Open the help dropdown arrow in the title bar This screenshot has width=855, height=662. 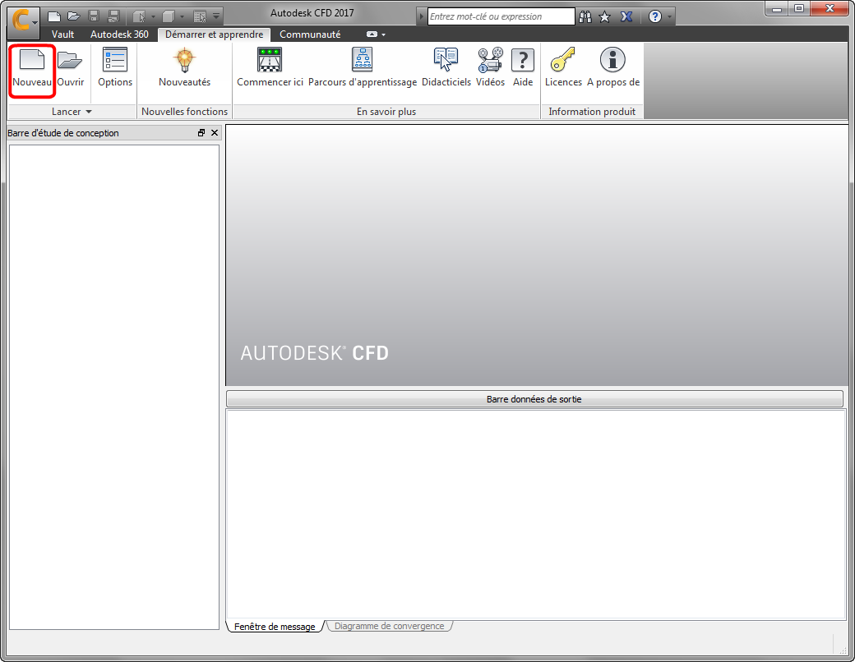[x=669, y=17]
